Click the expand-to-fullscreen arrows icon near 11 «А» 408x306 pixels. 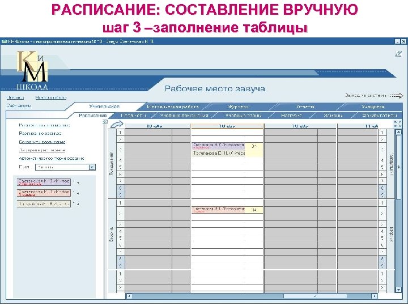click(x=397, y=124)
